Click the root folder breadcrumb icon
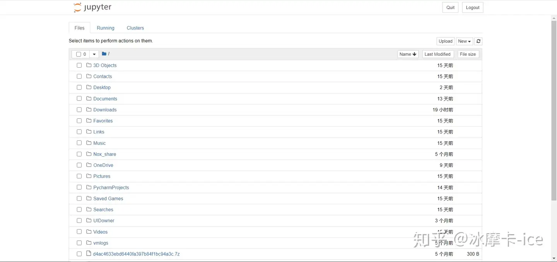The width and height of the screenshot is (557, 262). click(x=104, y=54)
